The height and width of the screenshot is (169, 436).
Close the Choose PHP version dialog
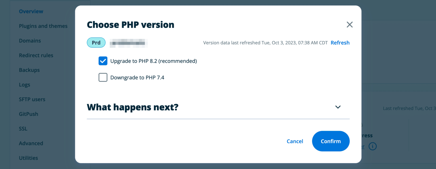[349, 25]
